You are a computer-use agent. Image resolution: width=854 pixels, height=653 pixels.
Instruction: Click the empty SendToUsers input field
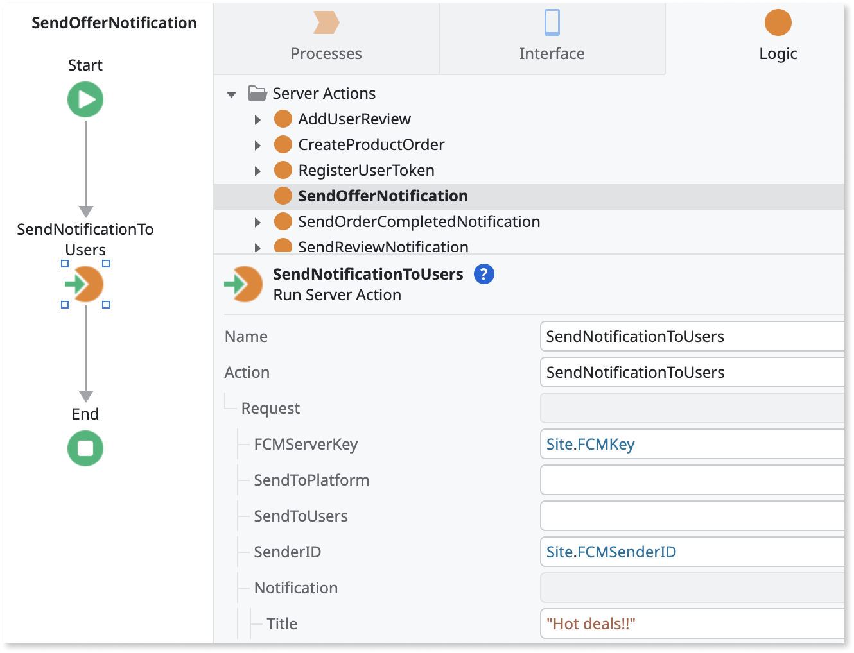click(x=690, y=515)
